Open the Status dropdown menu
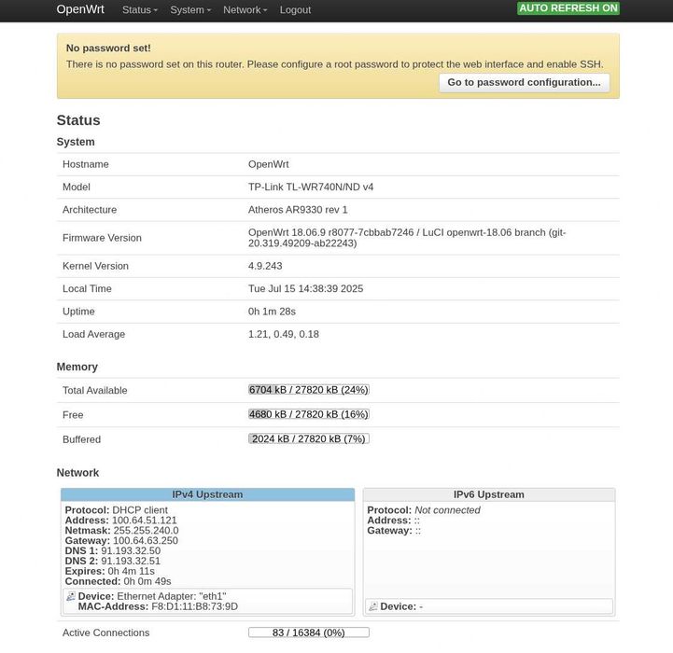This screenshot has width=673, height=653. (x=139, y=10)
